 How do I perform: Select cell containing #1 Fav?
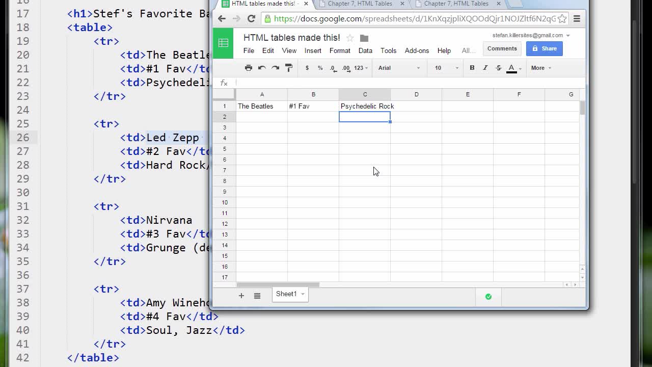313,106
